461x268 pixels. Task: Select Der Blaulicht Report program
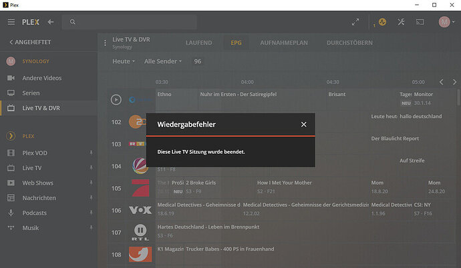point(395,139)
